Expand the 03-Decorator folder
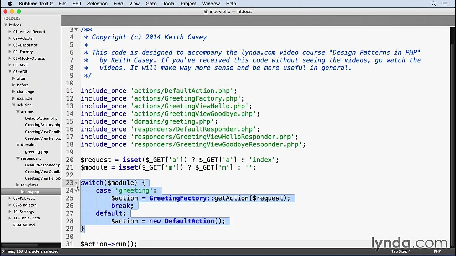The image size is (456, 256). pos(10,45)
